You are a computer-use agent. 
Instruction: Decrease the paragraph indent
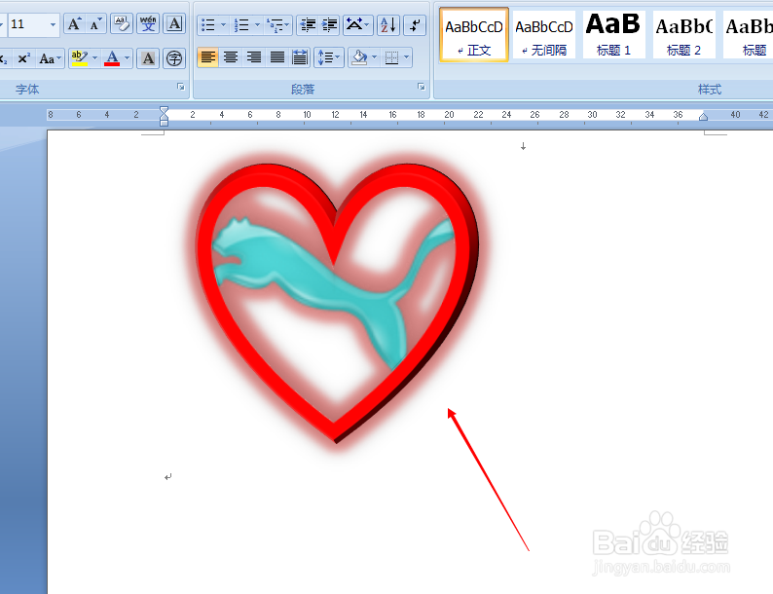click(x=308, y=24)
